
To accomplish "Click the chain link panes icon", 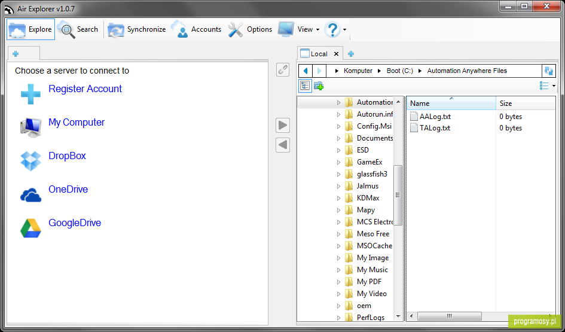I will pyautogui.click(x=283, y=69).
